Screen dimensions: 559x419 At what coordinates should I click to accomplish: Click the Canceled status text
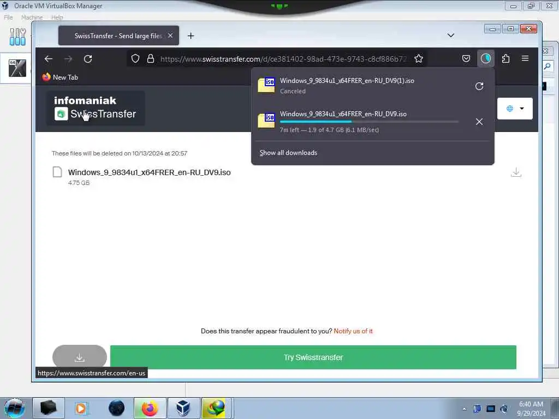click(293, 91)
